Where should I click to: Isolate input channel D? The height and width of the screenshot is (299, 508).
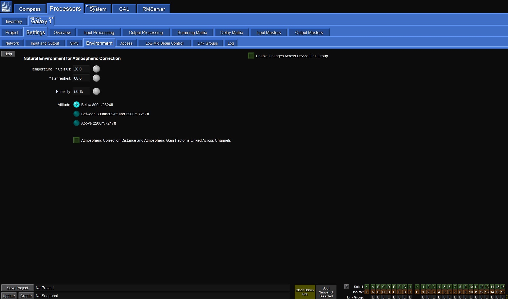(x=389, y=292)
